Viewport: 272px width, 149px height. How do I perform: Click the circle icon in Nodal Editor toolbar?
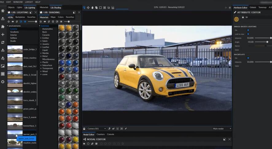[88, 144]
